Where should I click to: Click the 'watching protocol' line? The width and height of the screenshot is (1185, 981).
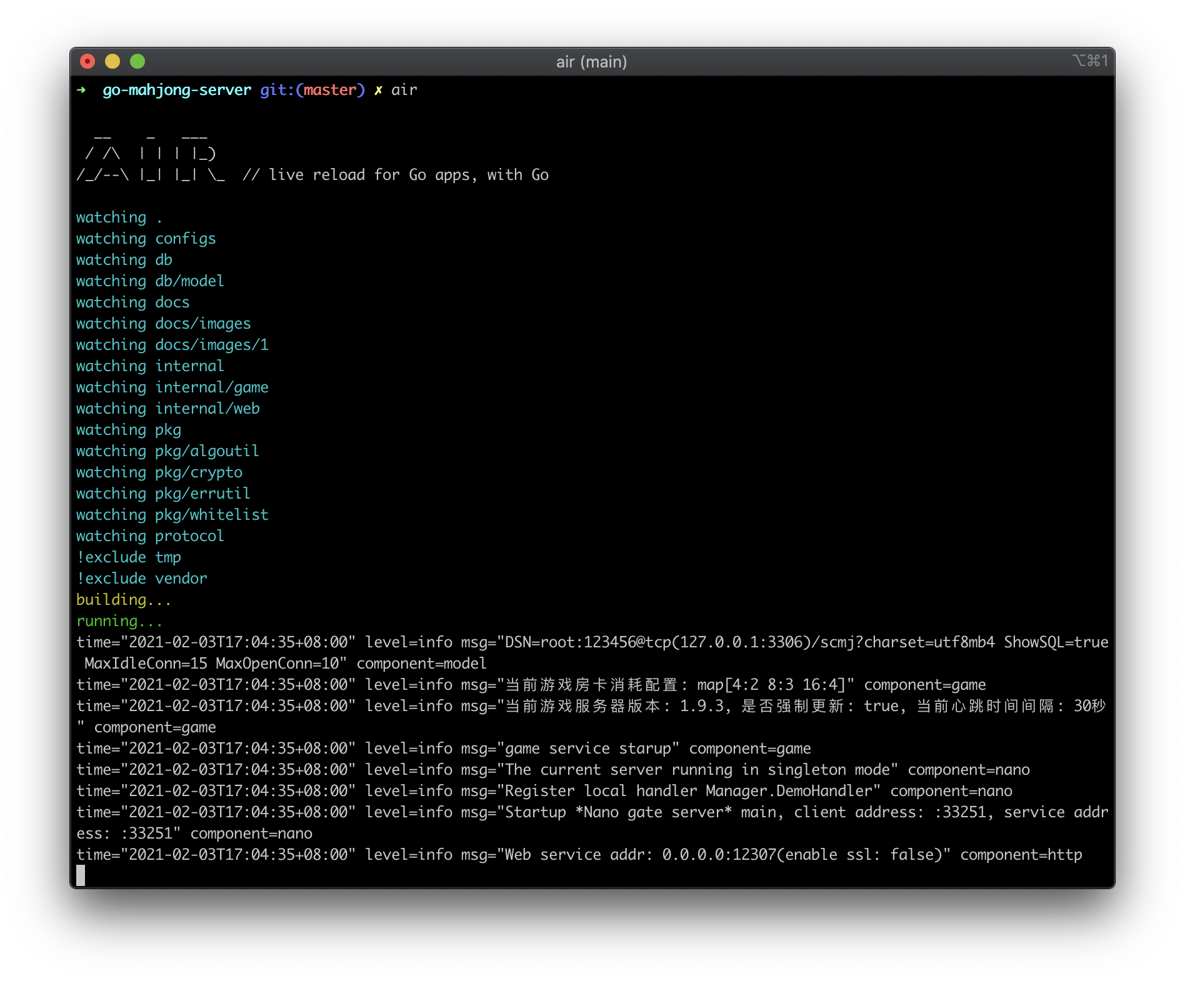click(150, 536)
